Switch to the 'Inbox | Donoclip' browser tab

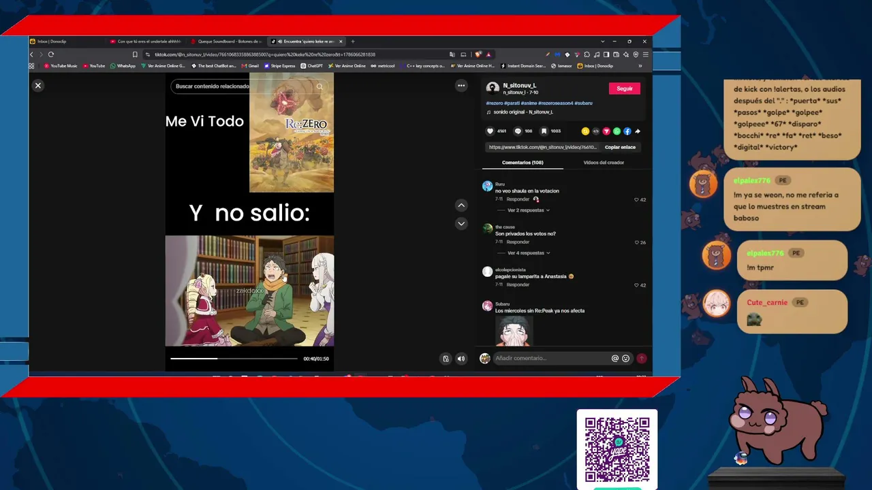click(x=52, y=42)
